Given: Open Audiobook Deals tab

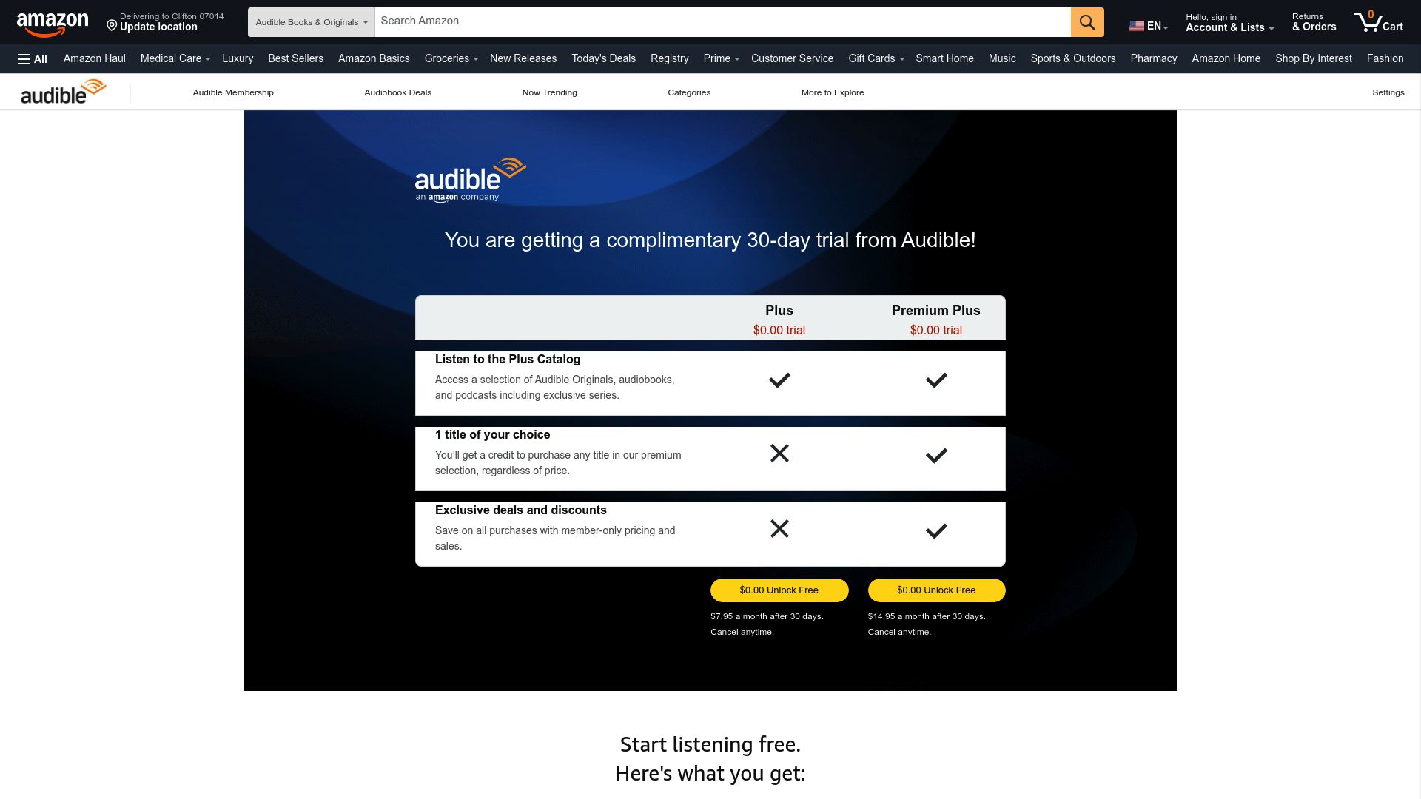Looking at the screenshot, I should tap(397, 92).
